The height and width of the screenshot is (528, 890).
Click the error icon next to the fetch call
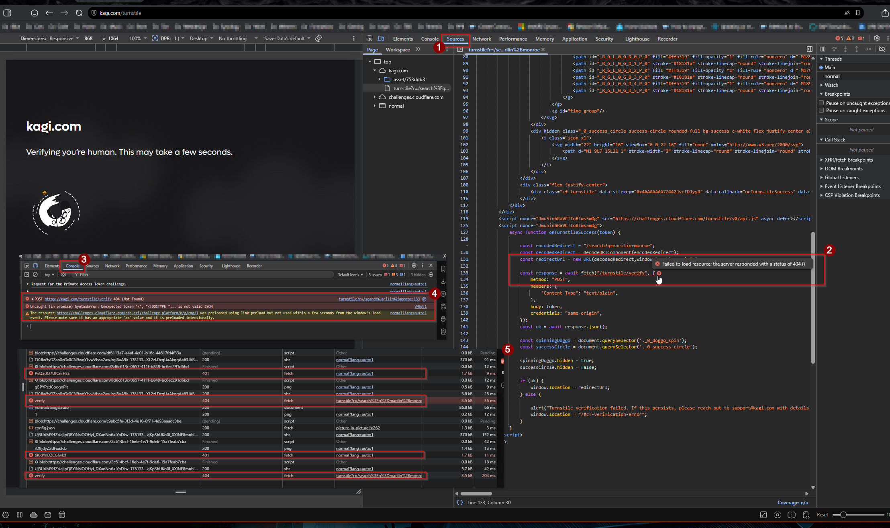(659, 273)
